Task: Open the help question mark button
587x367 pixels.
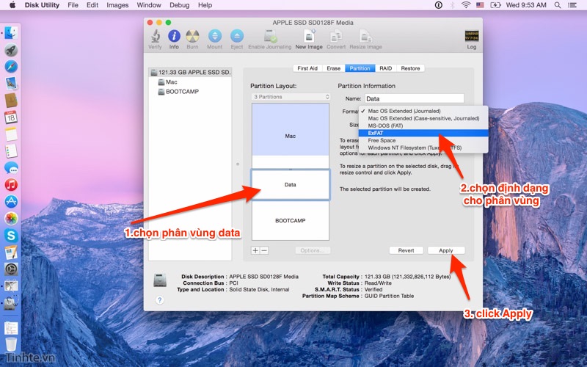Action: (x=160, y=300)
